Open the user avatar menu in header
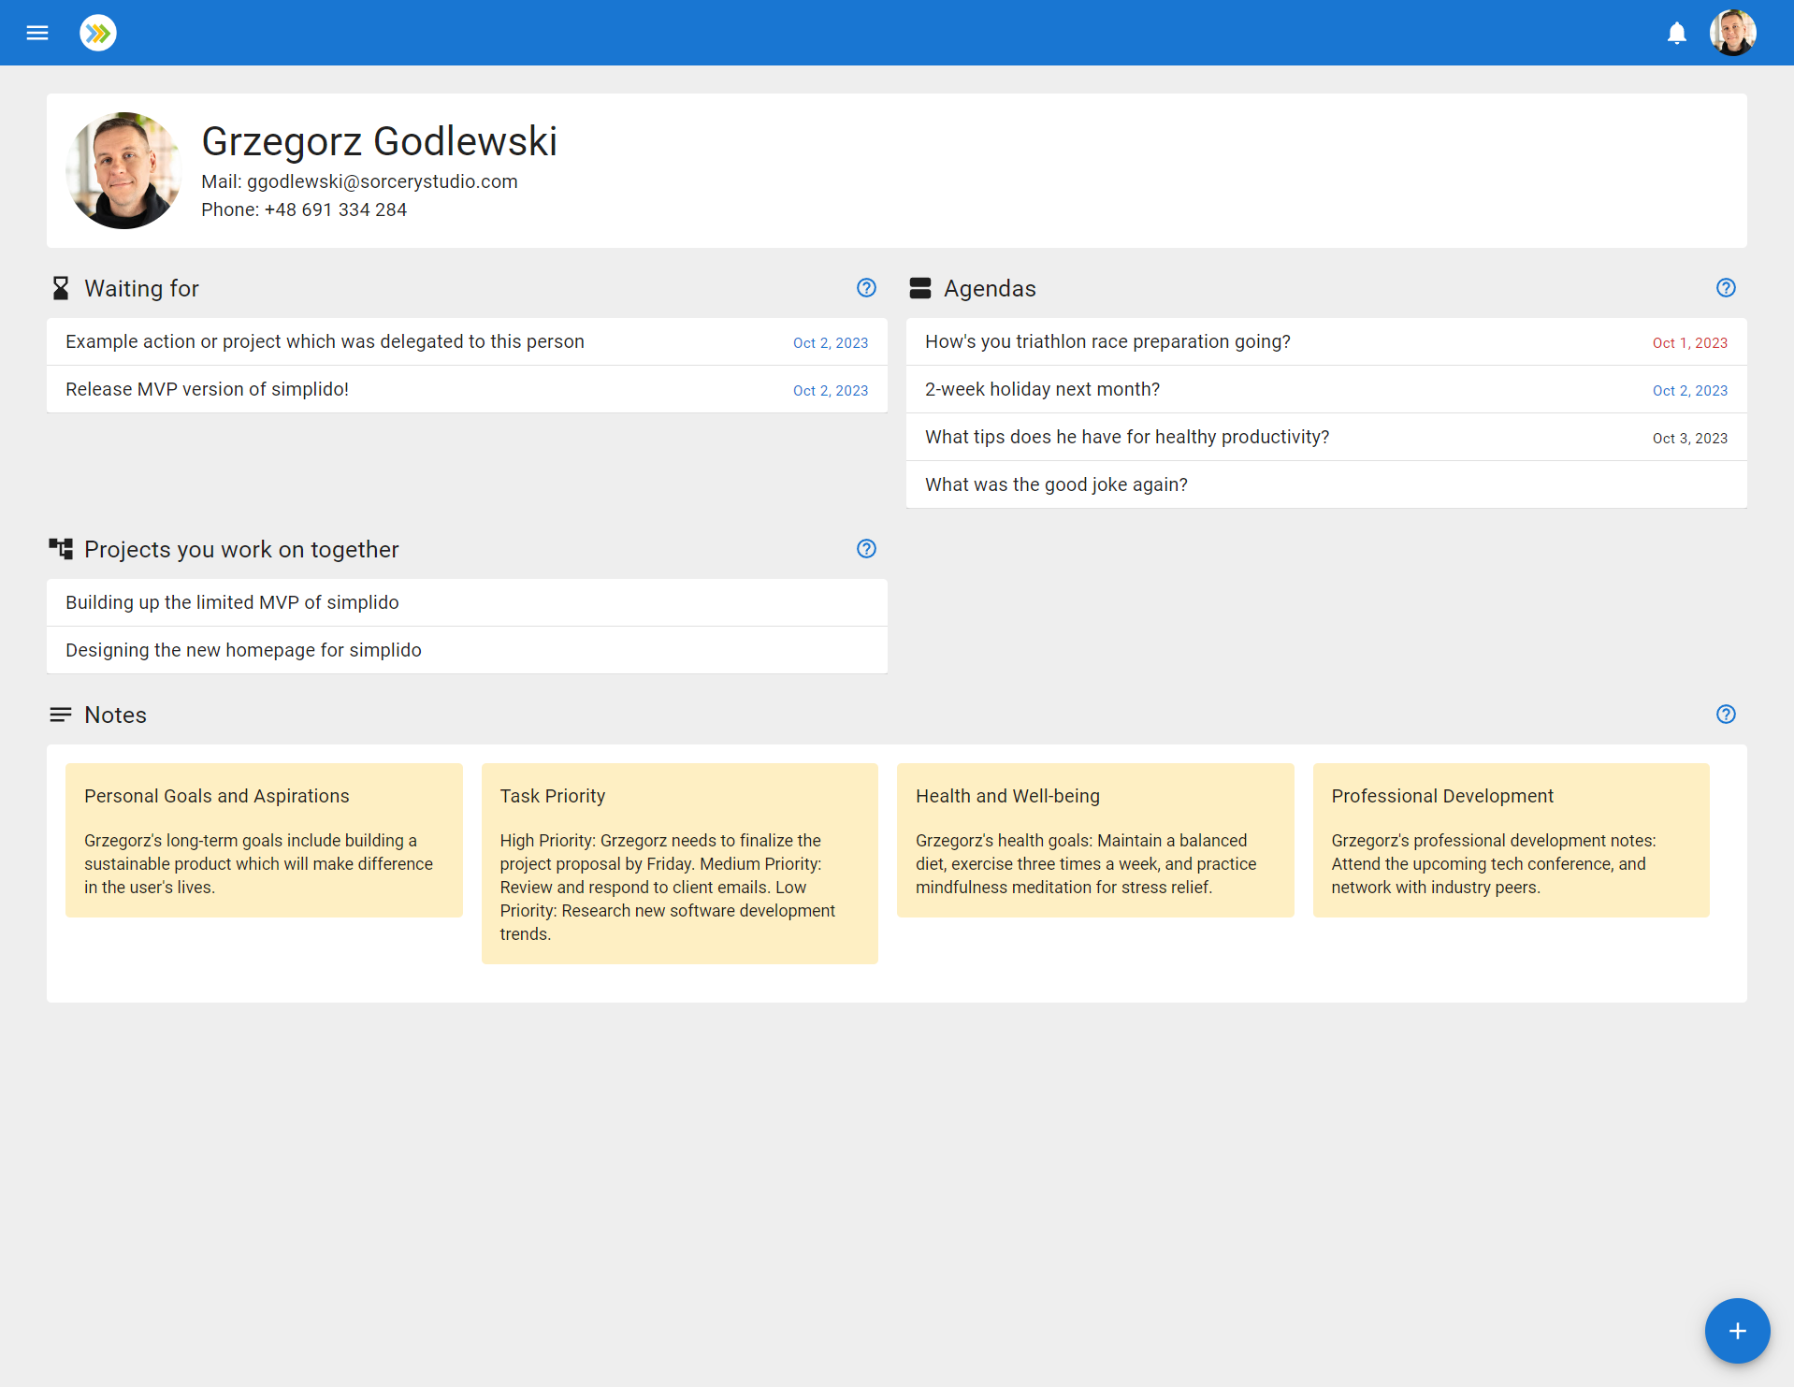The image size is (1794, 1387). click(x=1733, y=33)
